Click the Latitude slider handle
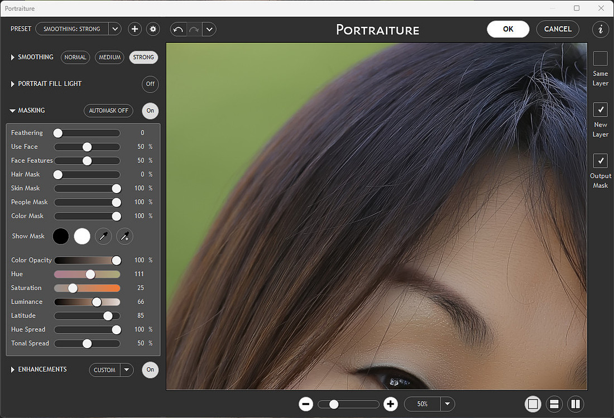This screenshot has width=614, height=418. pyautogui.click(x=108, y=316)
